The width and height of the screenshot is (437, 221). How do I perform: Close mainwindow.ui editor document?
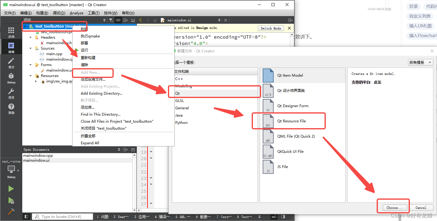[x=226, y=20]
